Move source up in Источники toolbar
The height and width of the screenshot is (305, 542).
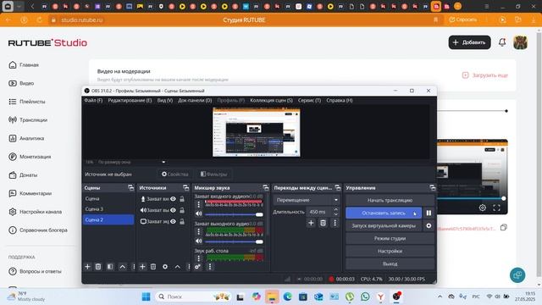click(x=177, y=267)
